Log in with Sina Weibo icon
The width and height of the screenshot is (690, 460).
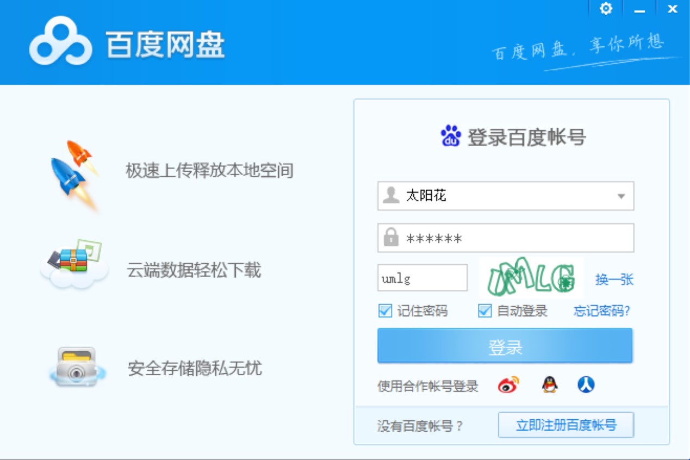tap(508, 385)
